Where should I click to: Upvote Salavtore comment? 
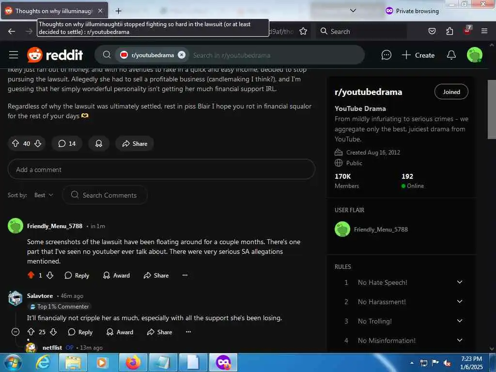coord(31,332)
